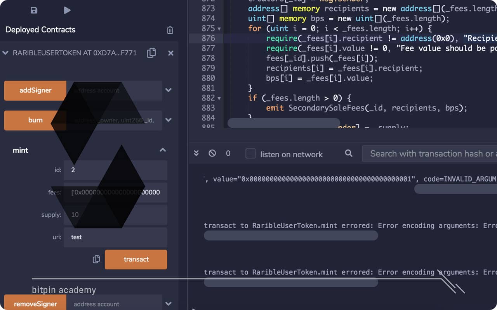The width and height of the screenshot is (497, 310).
Task: Fold the for loop at line 875
Action: pyautogui.click(x=219, y=29)
